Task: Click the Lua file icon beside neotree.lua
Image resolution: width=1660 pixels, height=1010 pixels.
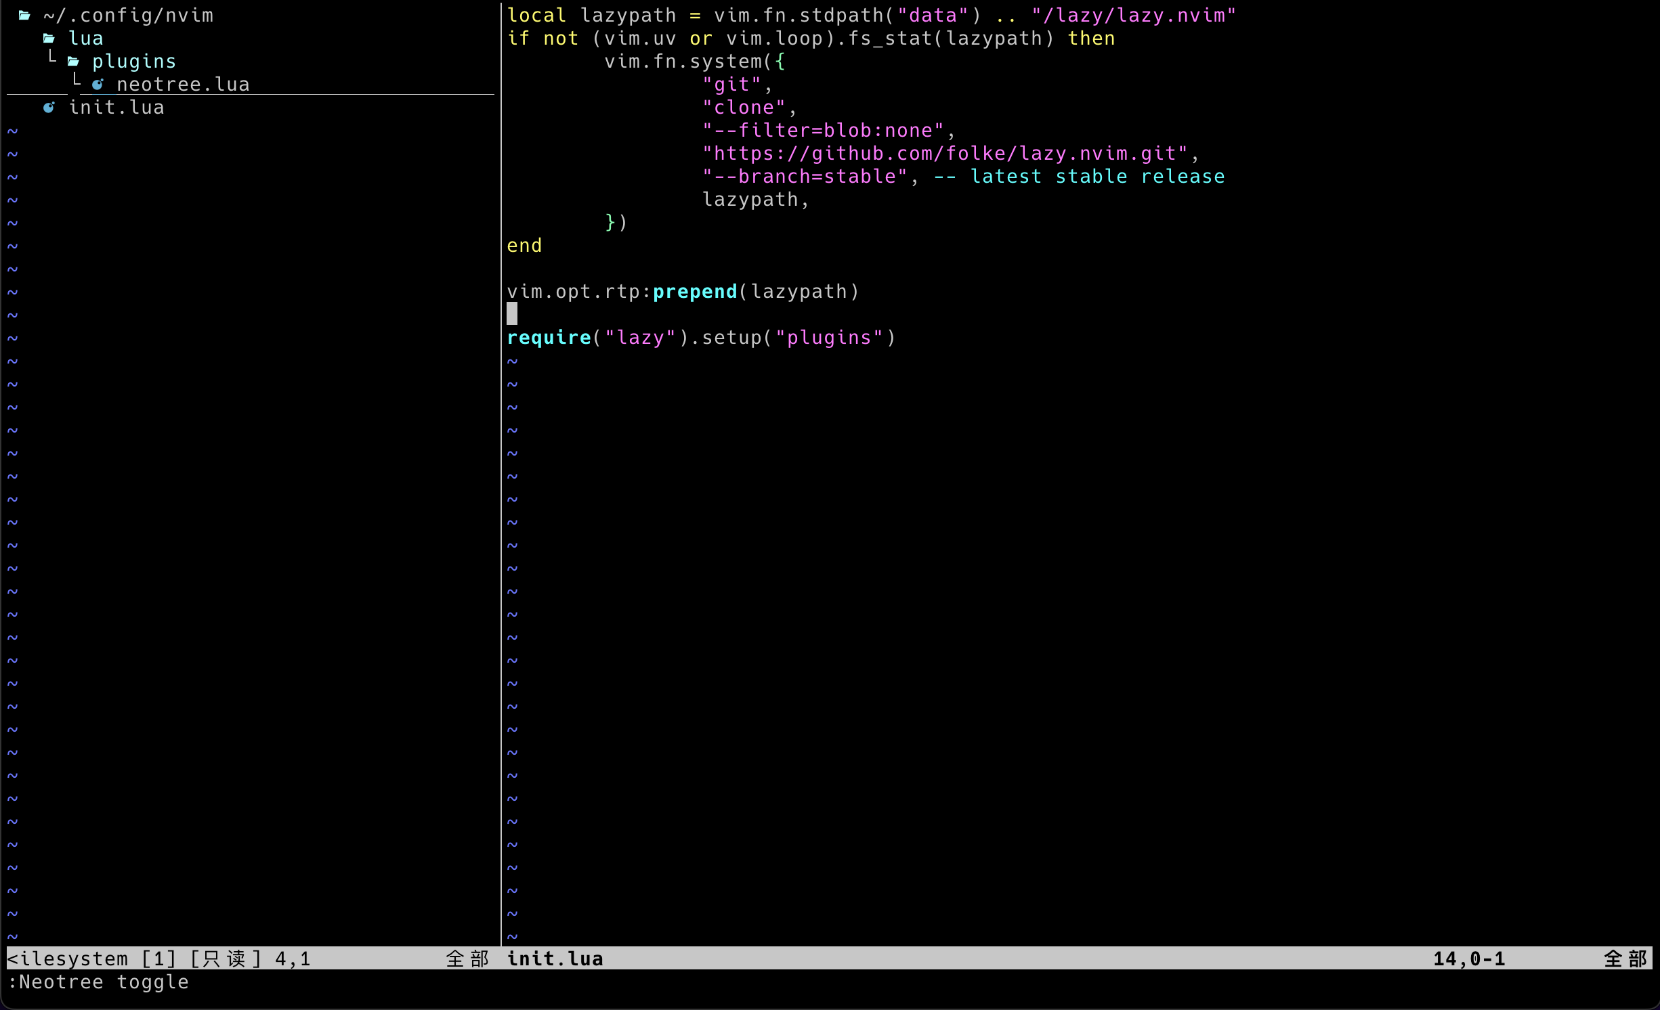Action: coord(98,85)
